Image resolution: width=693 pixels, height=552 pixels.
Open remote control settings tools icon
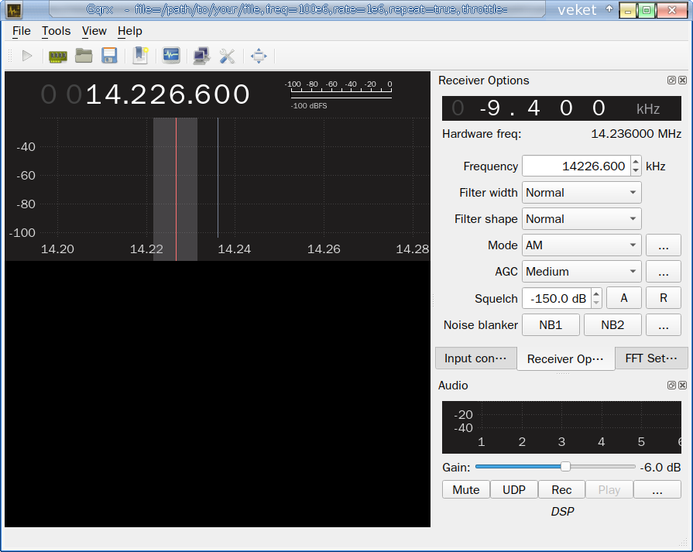click(x=227, y=56)
